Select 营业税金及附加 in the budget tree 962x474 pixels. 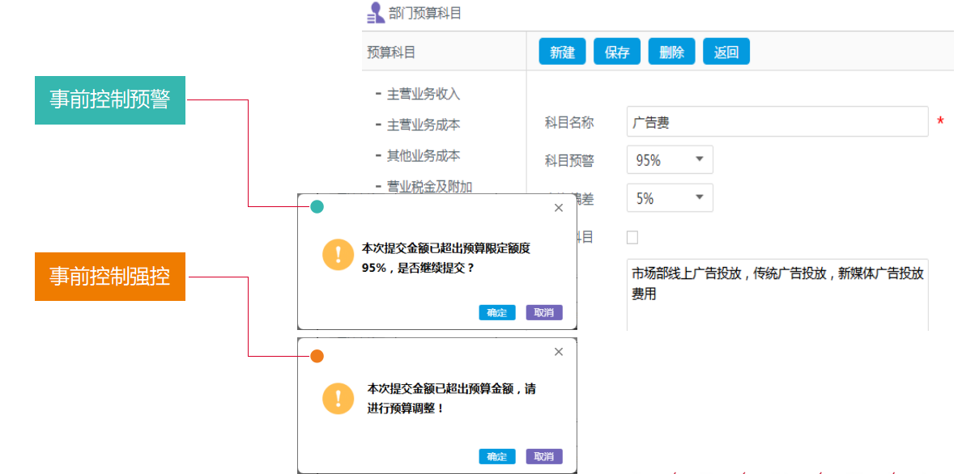coord(429,186)
